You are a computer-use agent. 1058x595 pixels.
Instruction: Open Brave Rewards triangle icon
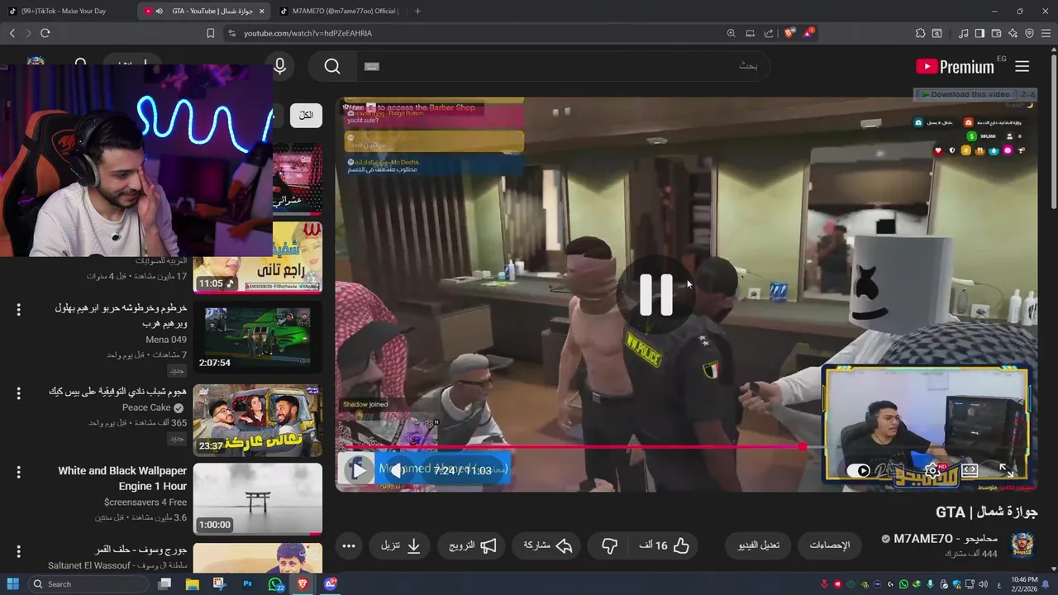point(808,33)
